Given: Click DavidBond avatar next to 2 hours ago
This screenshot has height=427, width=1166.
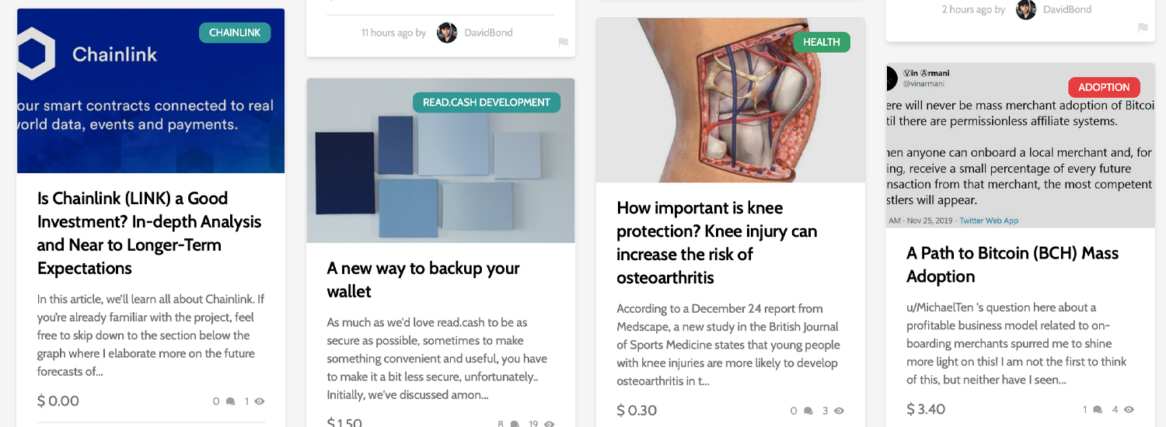Looking at the screenshot, I should (x=1026, y=9).
